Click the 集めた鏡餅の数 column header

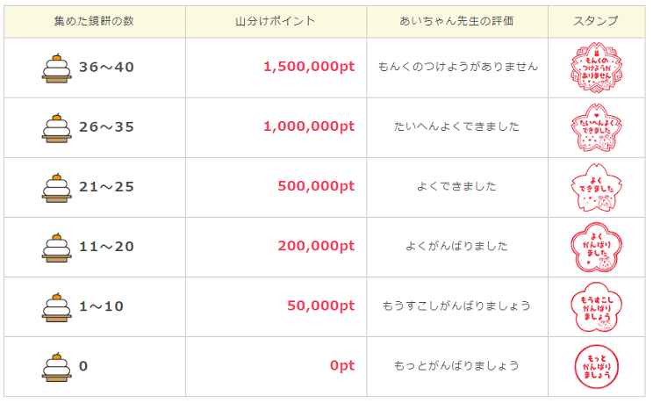pos(94,21)
